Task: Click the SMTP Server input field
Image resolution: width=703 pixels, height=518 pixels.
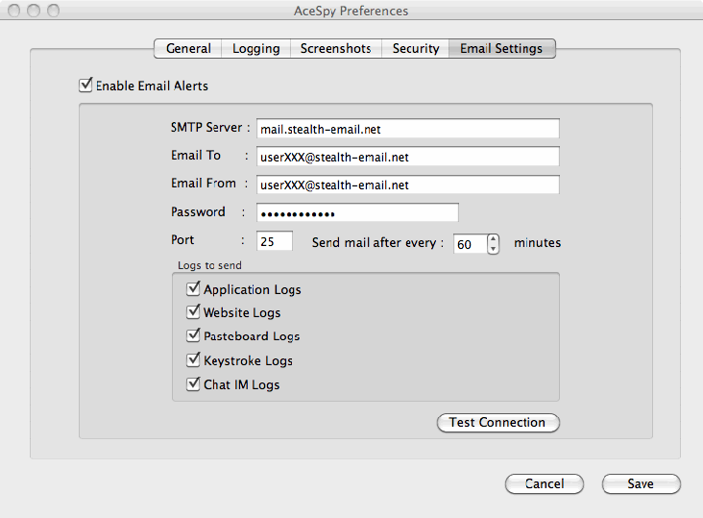Action: coord(407,129)
